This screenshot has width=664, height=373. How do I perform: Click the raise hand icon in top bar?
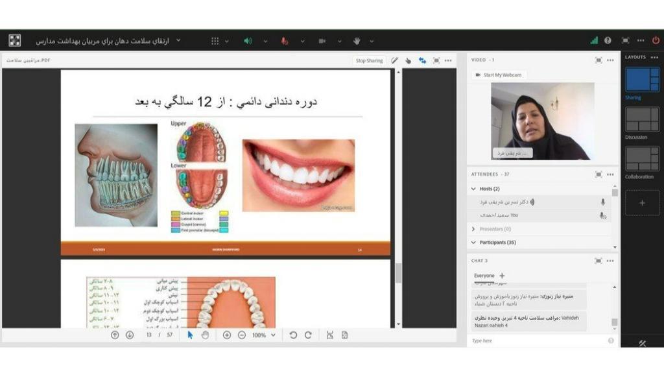pyautogui.click(x=356, y=41)
